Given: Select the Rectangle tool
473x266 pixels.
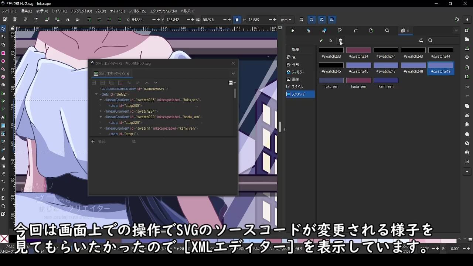Looking at the screenshot, I should tap(3, 53).
